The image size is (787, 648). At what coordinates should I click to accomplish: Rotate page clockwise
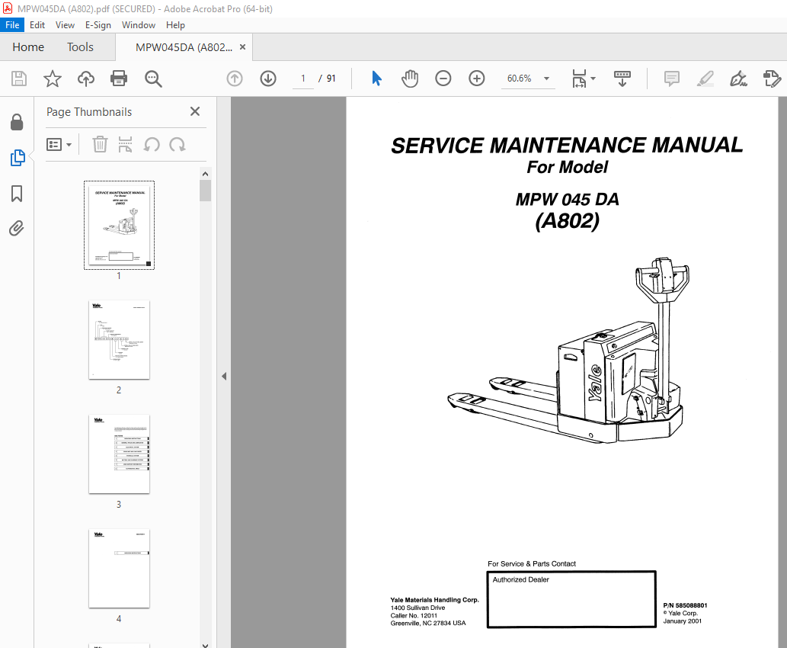[178, 145]
